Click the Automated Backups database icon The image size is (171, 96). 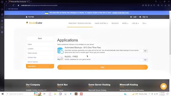(x=60, y=50)
